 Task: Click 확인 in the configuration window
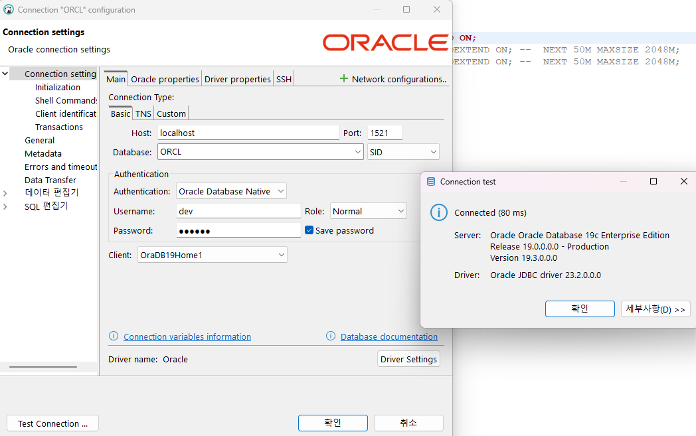pyautogui.click(x=333, y=423)
